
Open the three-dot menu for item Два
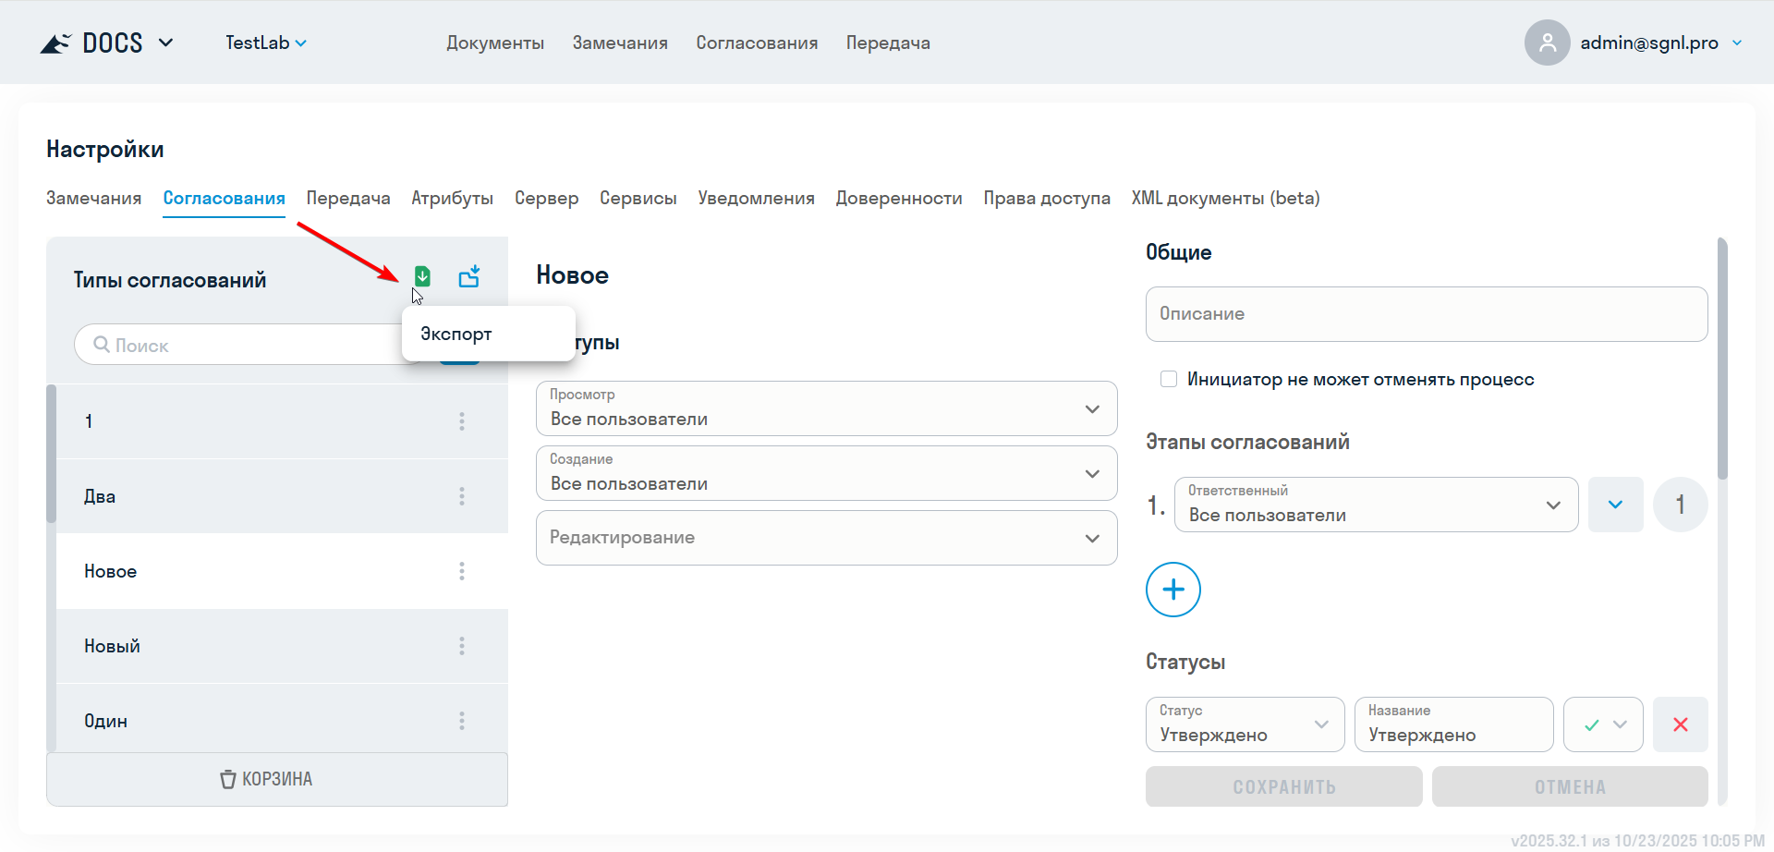pyautogui.click(x=461, y=496)
